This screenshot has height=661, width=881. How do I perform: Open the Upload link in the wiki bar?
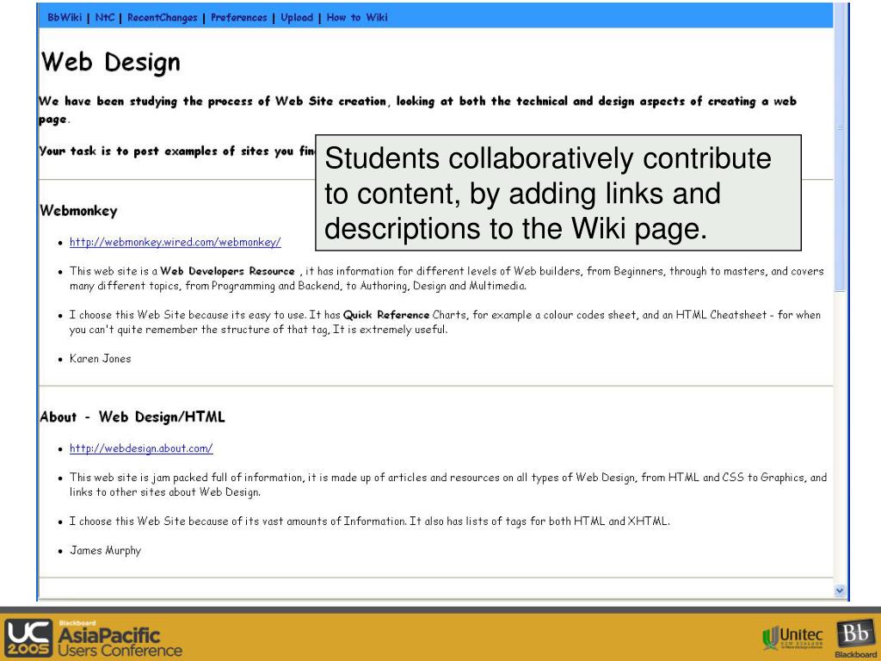tap(297, 18)
